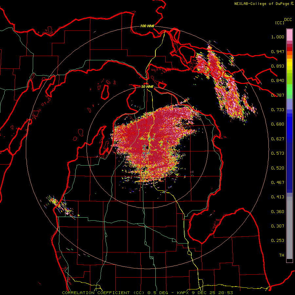Click the 0.787 scale value
The width and height of the screenshot is (295, 295).
click(278, 95)
